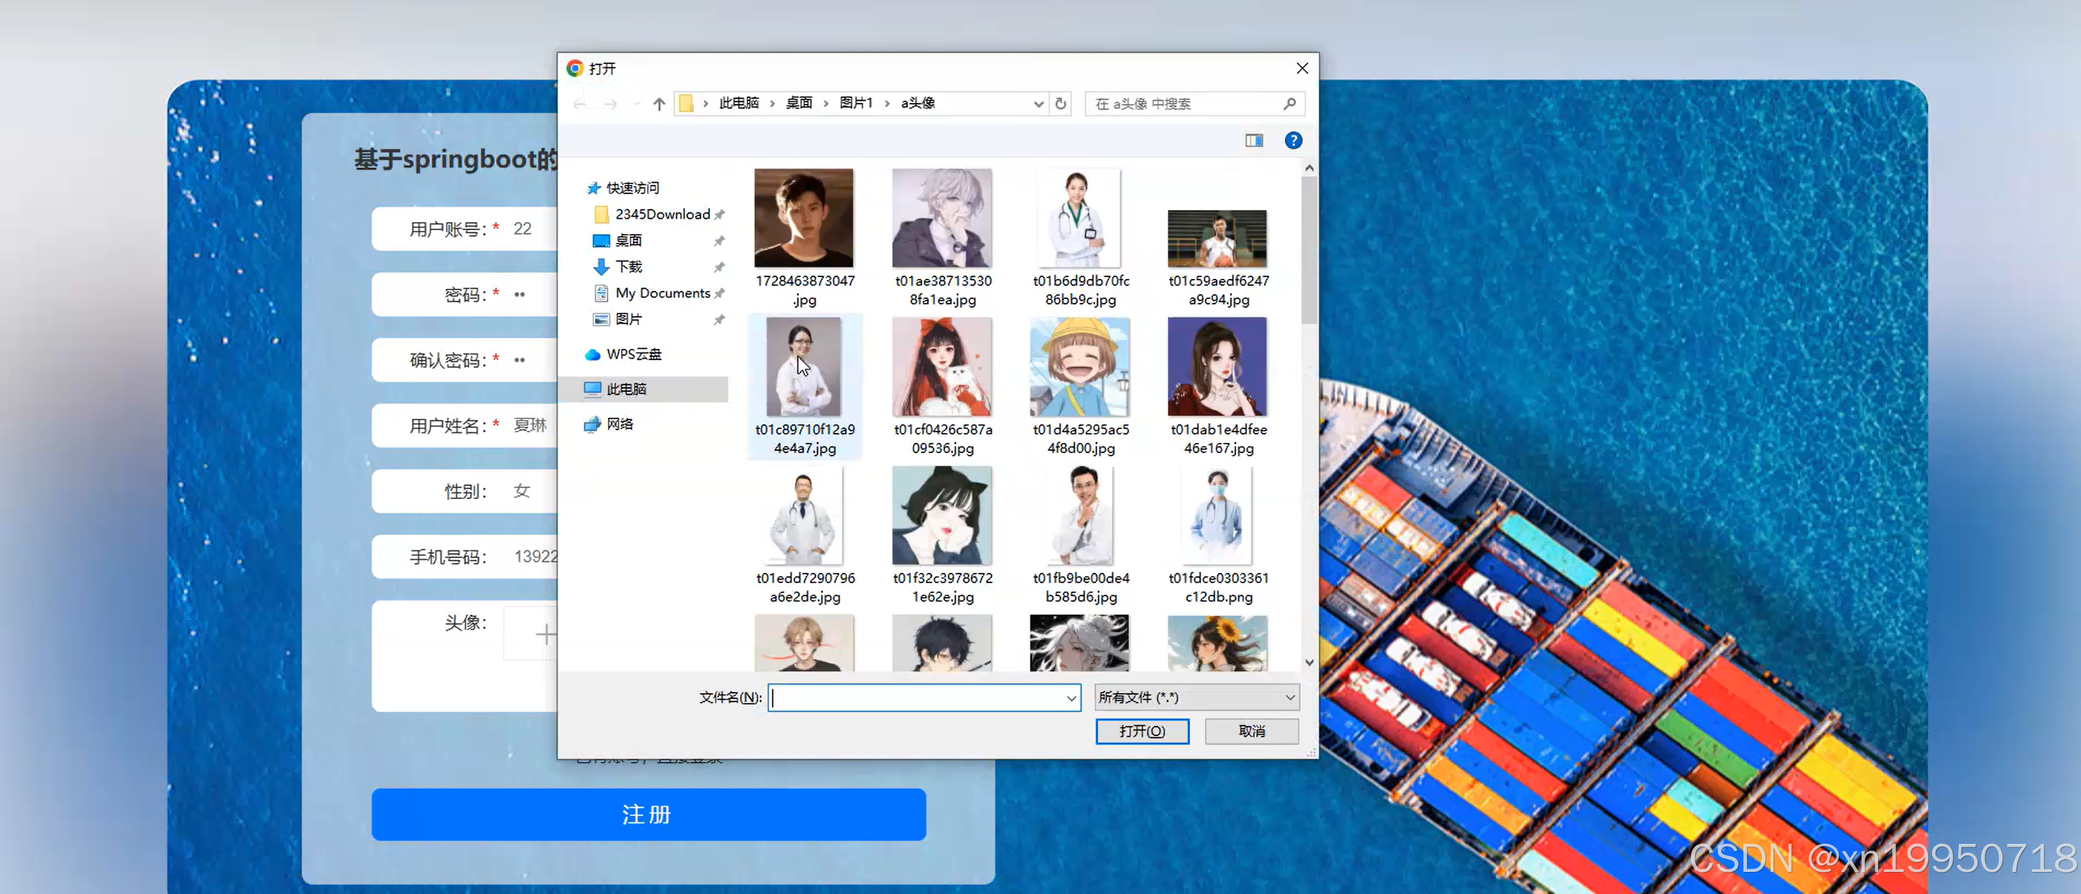Open My Documents in the sidebar
The height and width of the screenshot is (894, 2081).
coord(663,293)
